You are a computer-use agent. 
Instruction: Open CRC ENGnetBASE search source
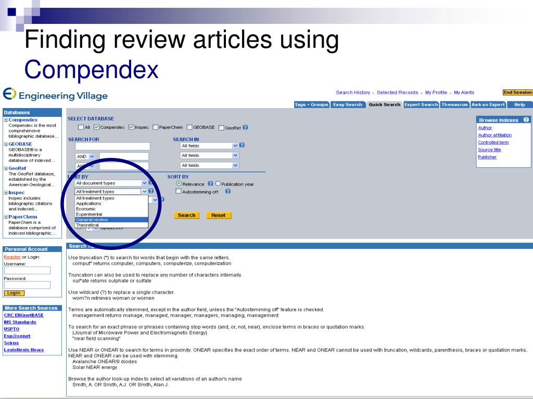coord(24,315)
